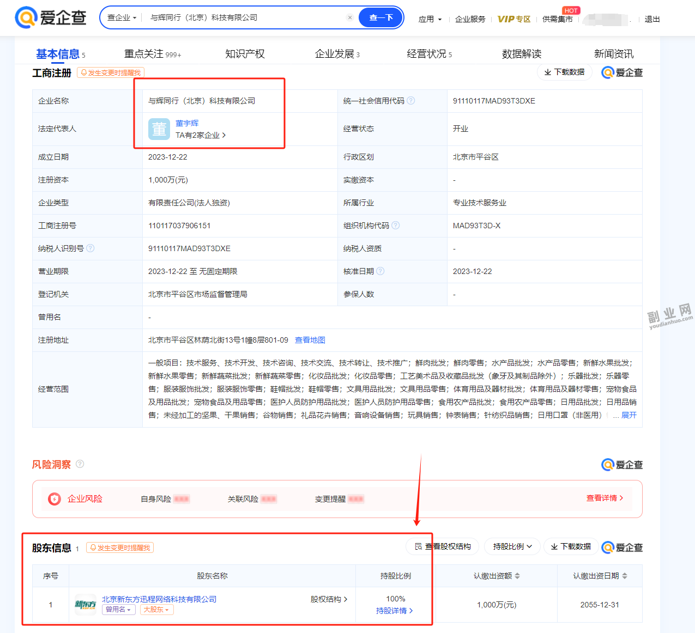Click 关联风险 in the risk panel
The image size is (695, 633).
click(x=252, y=499)
